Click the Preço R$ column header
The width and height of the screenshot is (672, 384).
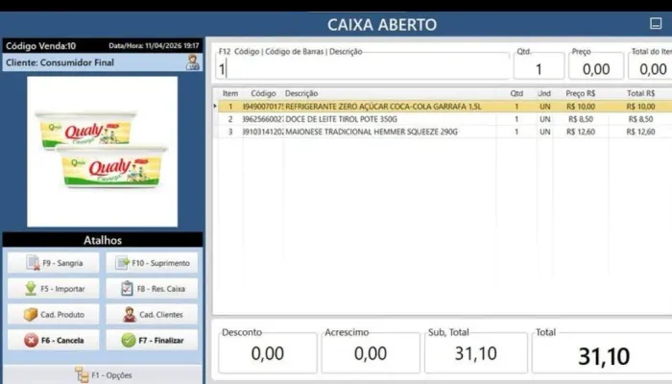click(580, 93)
